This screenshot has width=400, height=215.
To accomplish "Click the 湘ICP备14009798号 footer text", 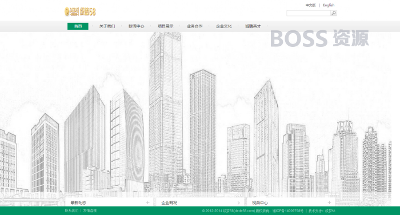I will pyautogui.click(x=288, y=211).
